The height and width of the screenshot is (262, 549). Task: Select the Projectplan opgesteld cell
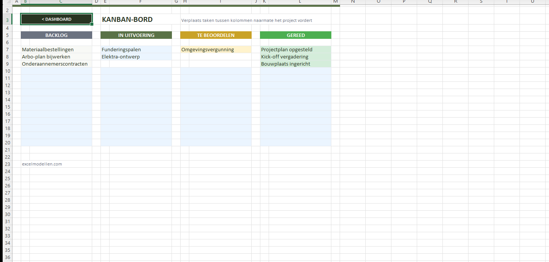287,49
